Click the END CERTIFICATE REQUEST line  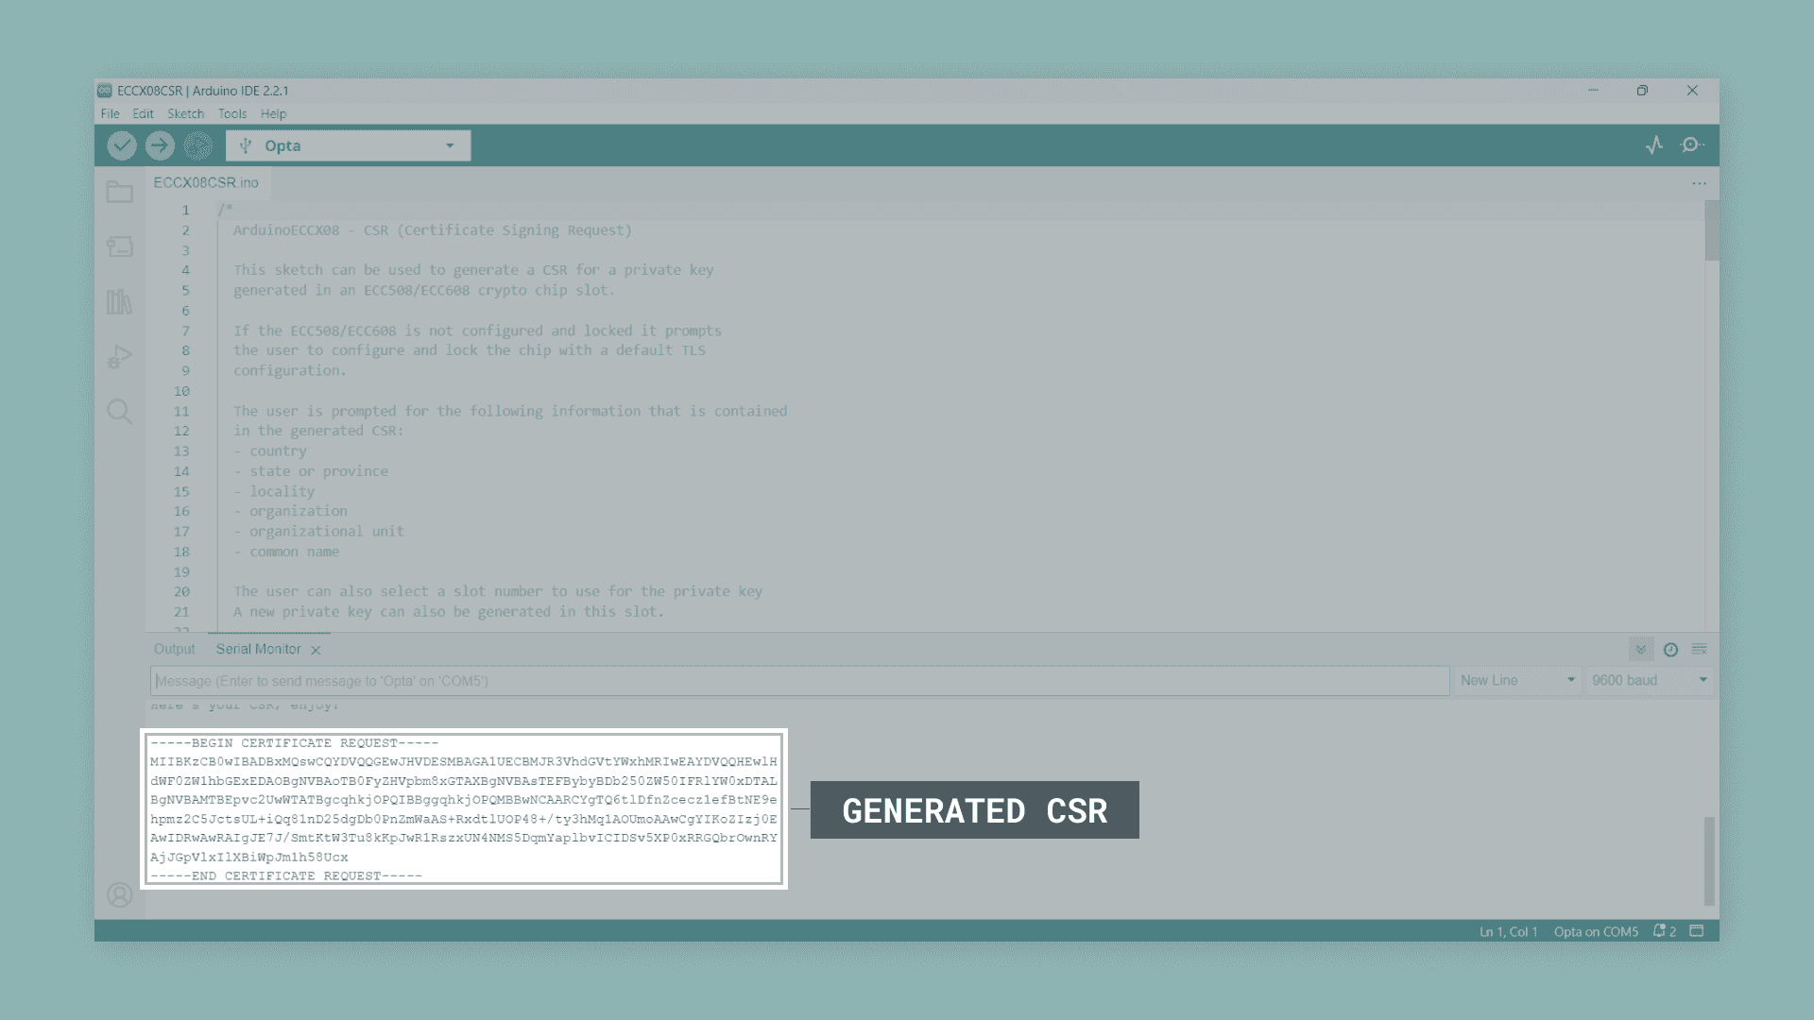click(x=285, y=876)
